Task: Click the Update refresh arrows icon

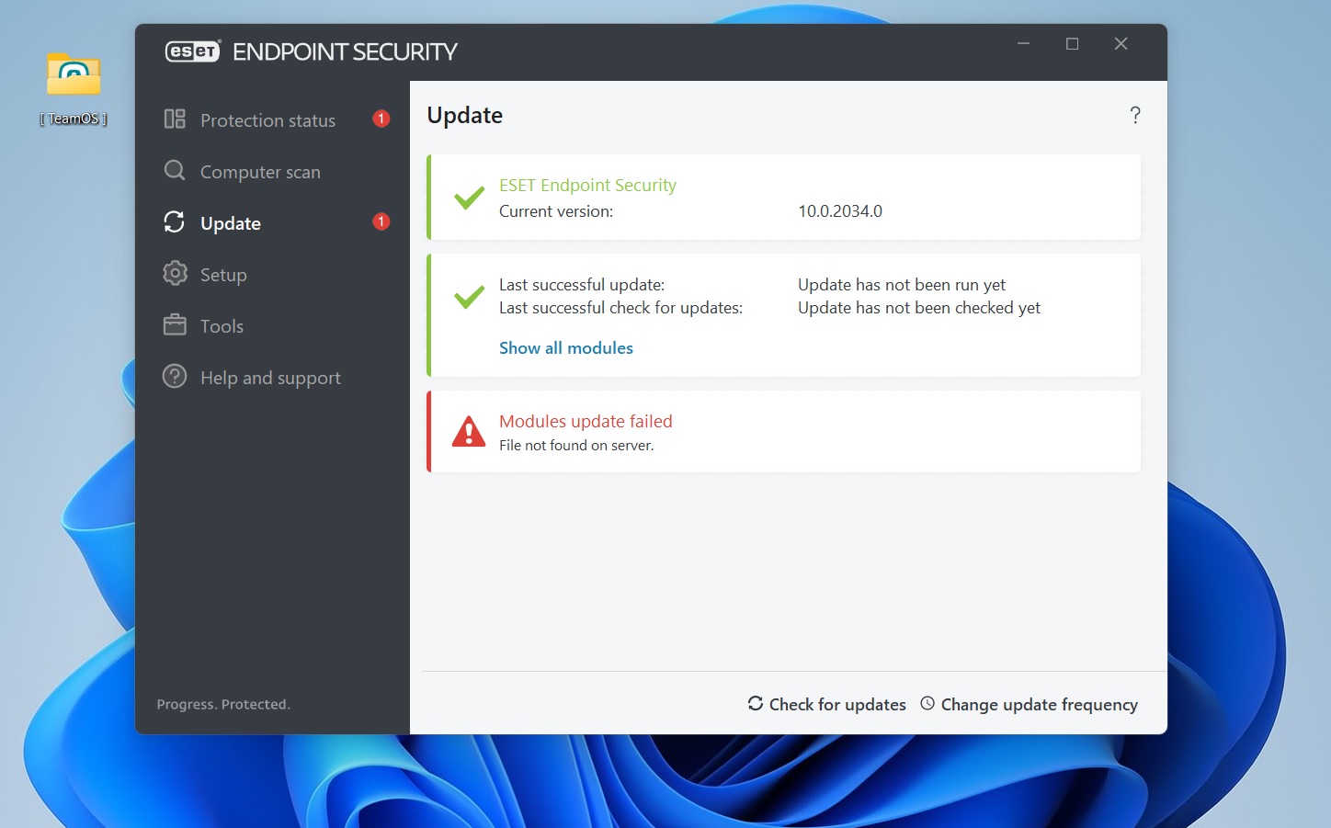Action: pos(175,222)
